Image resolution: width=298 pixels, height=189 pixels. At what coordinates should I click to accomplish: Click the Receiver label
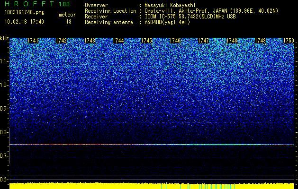point(96,17)
